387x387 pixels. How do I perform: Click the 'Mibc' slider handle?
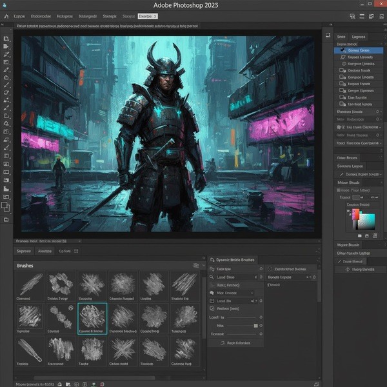point(255,326)
